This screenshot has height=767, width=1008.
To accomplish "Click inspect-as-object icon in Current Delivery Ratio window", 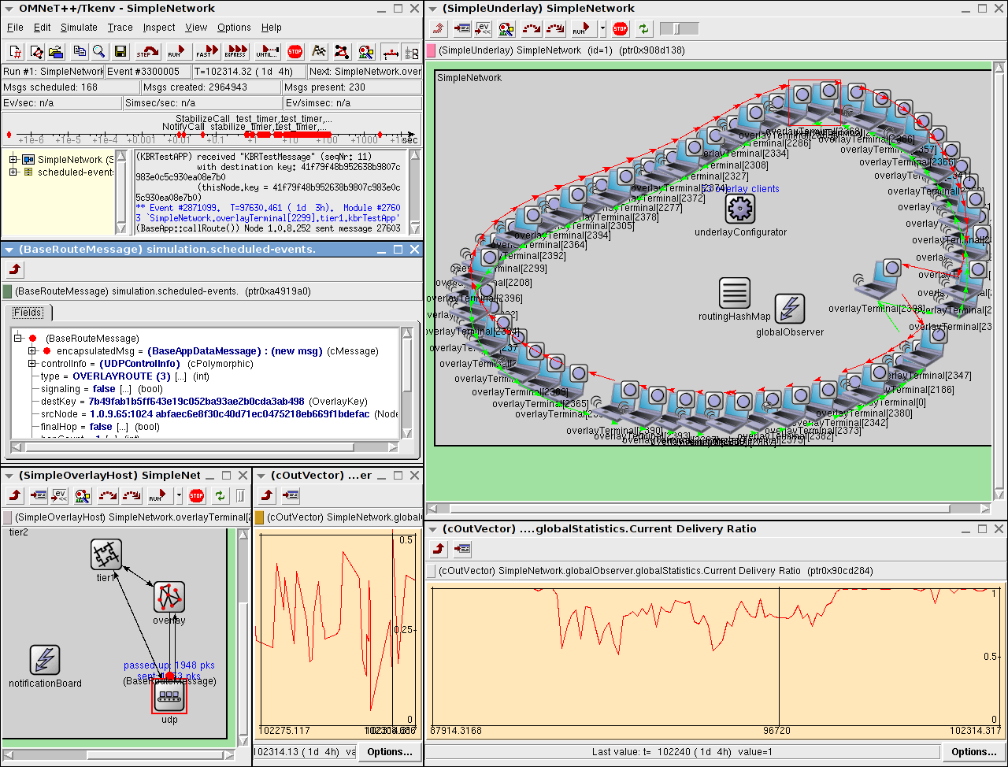I will click(462, 549).
